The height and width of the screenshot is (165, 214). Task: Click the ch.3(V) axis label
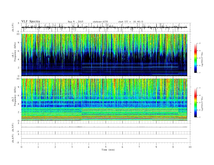13,128
